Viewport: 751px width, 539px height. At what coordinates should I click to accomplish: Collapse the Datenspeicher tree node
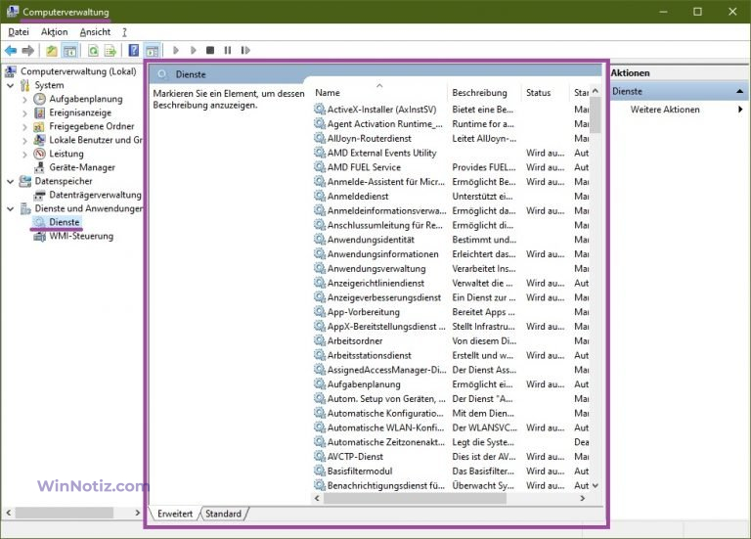[x=11, y=181]
